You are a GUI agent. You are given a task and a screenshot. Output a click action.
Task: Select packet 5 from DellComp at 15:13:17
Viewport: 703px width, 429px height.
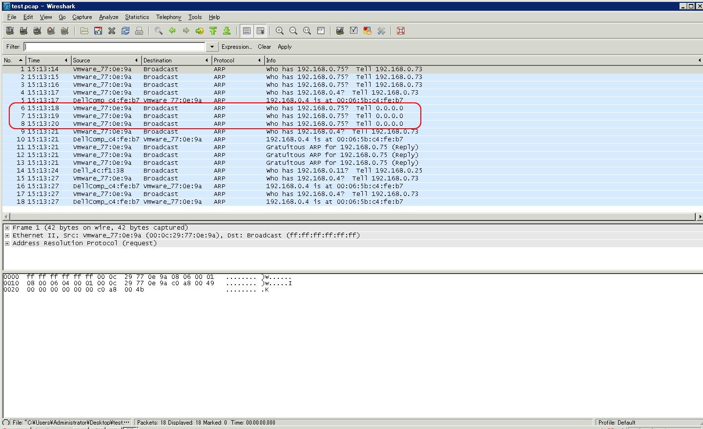[x=352, y=100]
